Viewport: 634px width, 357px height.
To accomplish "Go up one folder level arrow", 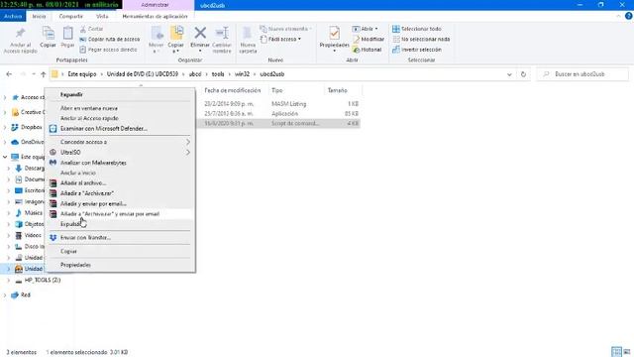I will pos(44,74).
